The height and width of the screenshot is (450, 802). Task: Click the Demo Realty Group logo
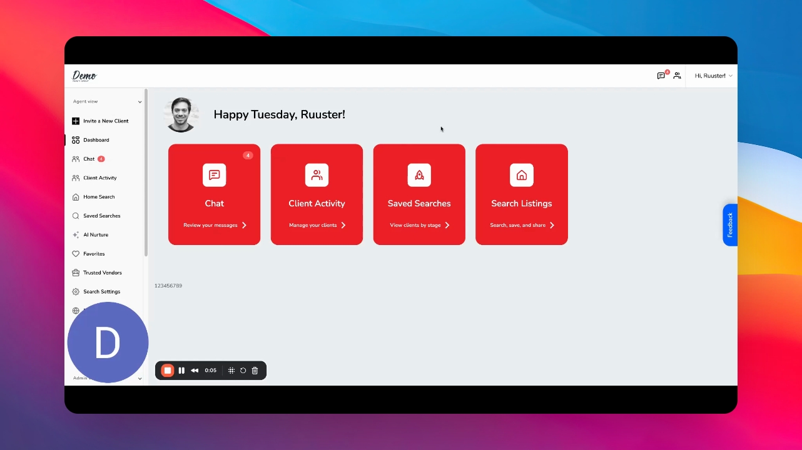(84, 76)
